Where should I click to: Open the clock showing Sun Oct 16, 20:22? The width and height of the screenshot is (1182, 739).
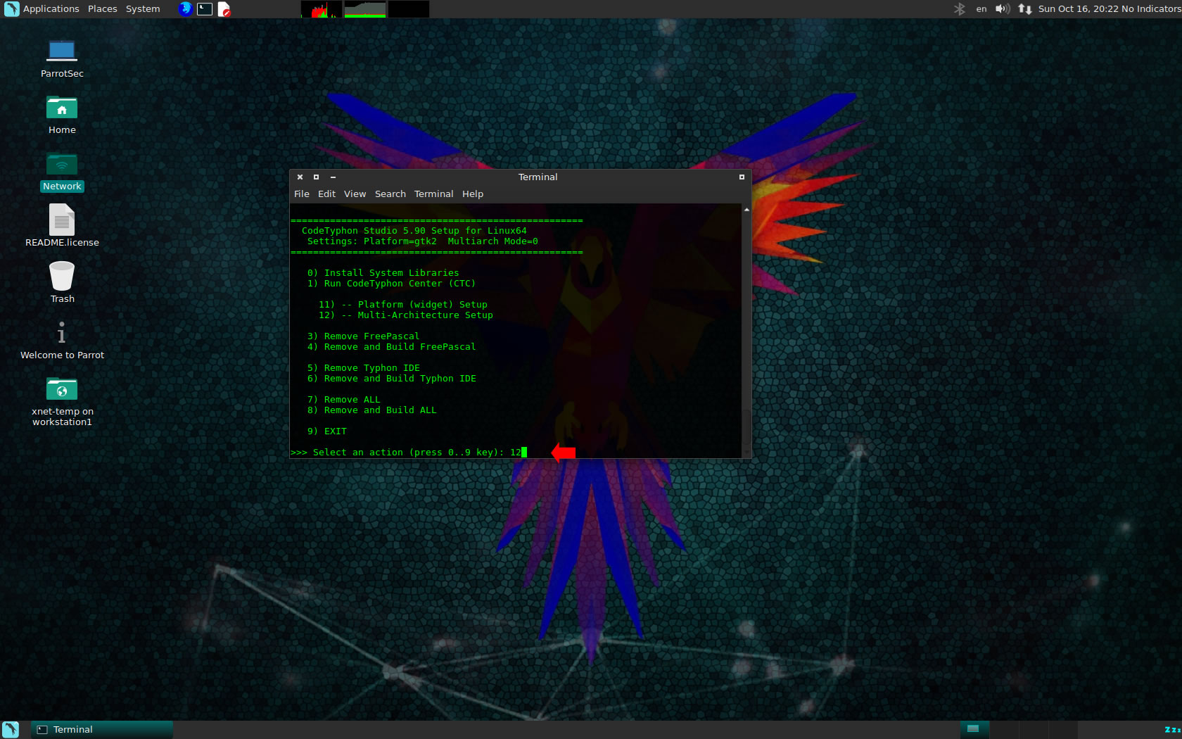[x=1078, y=9]
